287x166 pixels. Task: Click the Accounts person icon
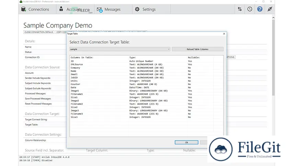[x=61, y=9]
